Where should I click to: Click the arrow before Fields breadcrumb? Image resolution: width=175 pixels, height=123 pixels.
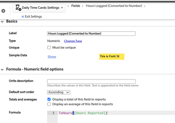coord(68,6)
